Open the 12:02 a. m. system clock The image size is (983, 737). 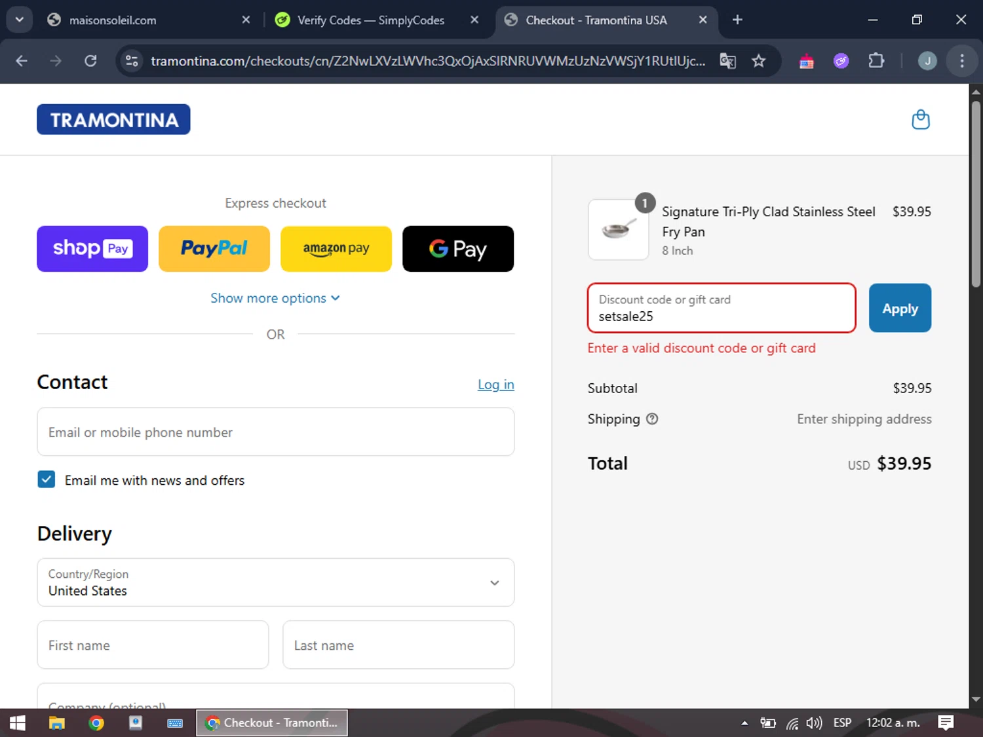(x=893, y=723)
